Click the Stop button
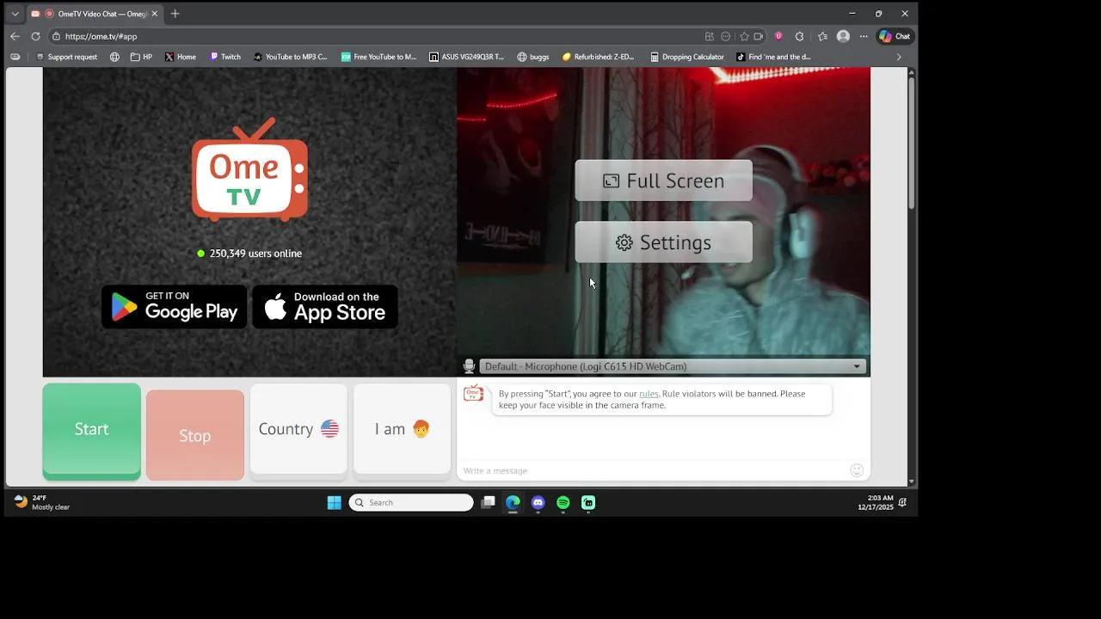Viewport: 1101px width, 619px height. 194,435
